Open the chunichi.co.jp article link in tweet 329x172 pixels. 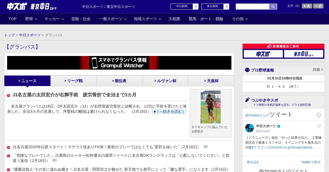coord(293,147)
